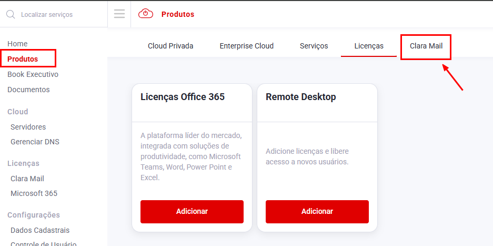This screenshot has height=246, width=493.
Task: Click the search magnifier icon
Action: pos(11,14)
